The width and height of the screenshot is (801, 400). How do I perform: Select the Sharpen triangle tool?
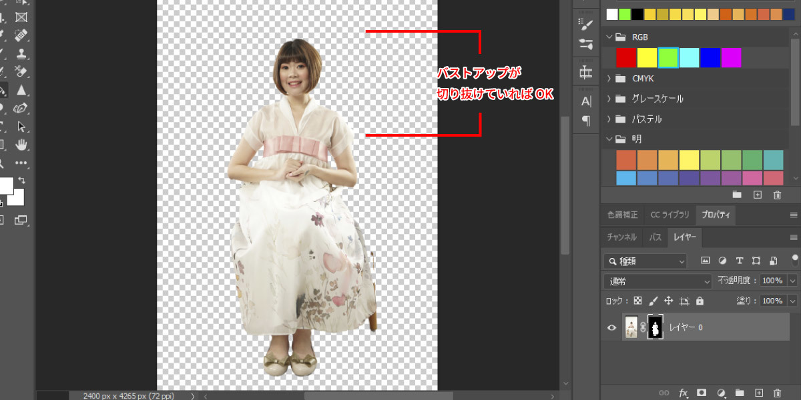pyautogui.click(x=21, y=89)
